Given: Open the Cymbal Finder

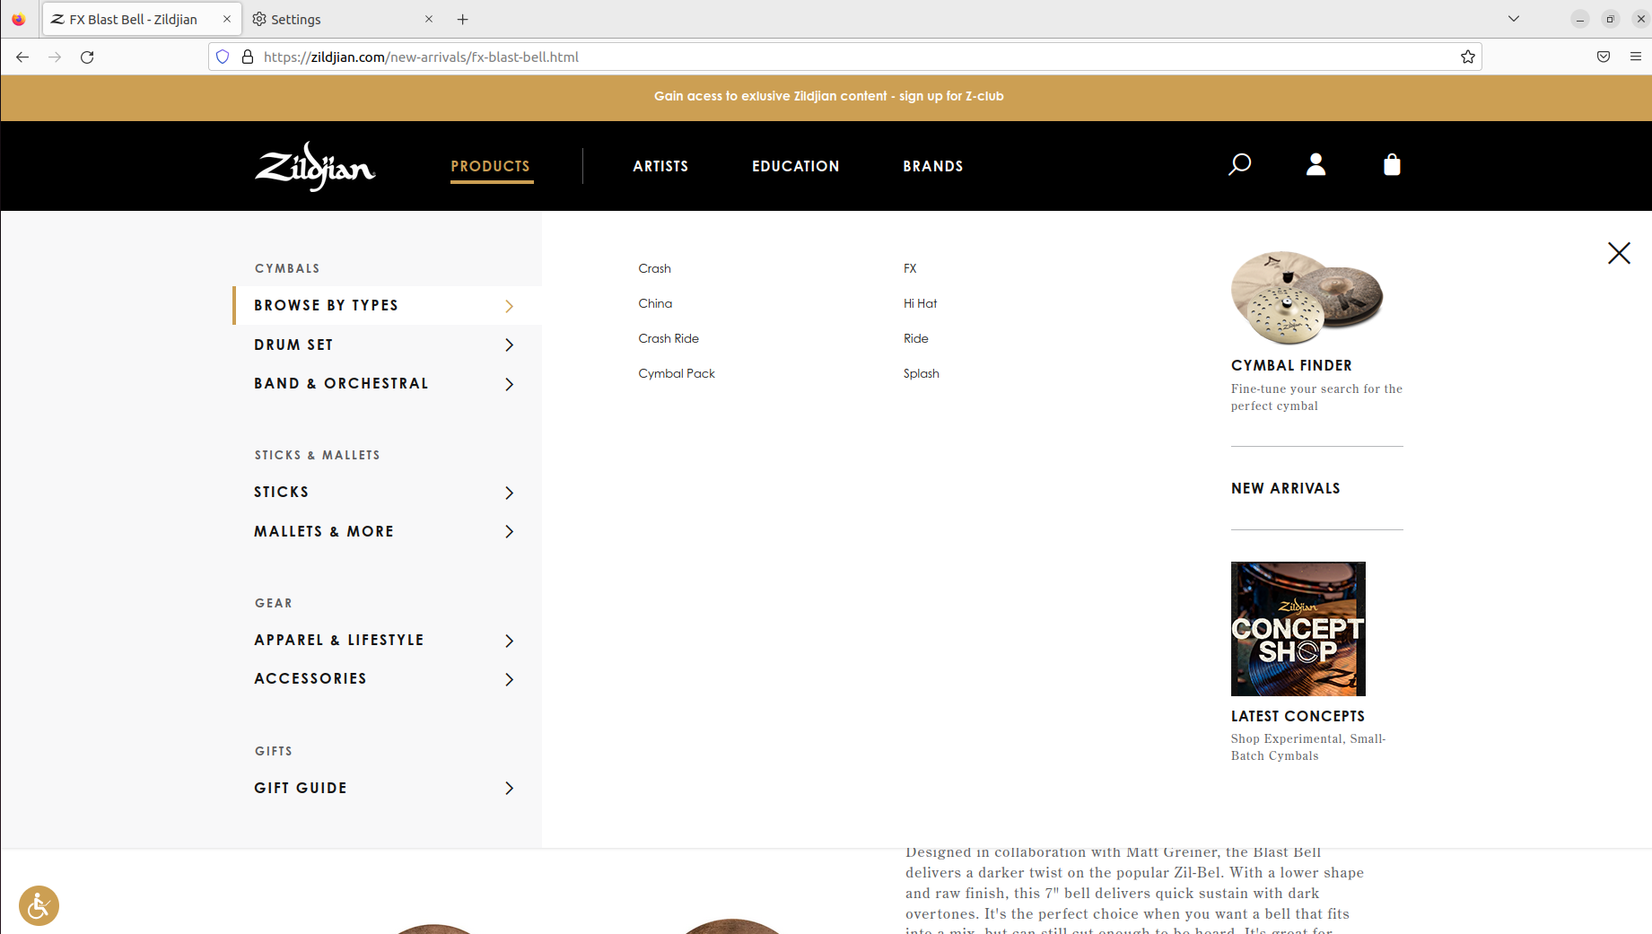Looking at the screenshot, I should point(1292,365).
